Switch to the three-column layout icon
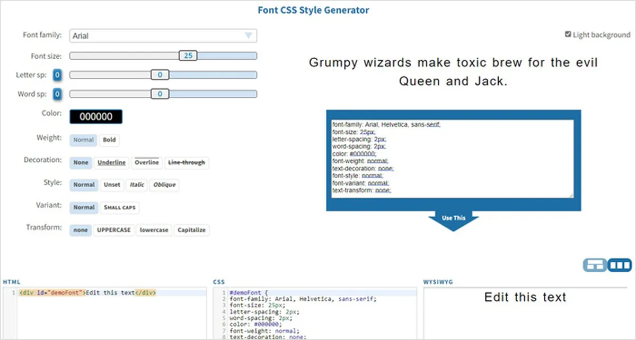The image size is (636, 340). click(x=619, y=265)
